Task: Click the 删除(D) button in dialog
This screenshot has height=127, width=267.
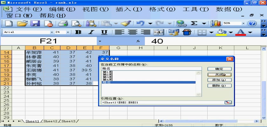Action: pyautogui.click(x=219, y=86)
